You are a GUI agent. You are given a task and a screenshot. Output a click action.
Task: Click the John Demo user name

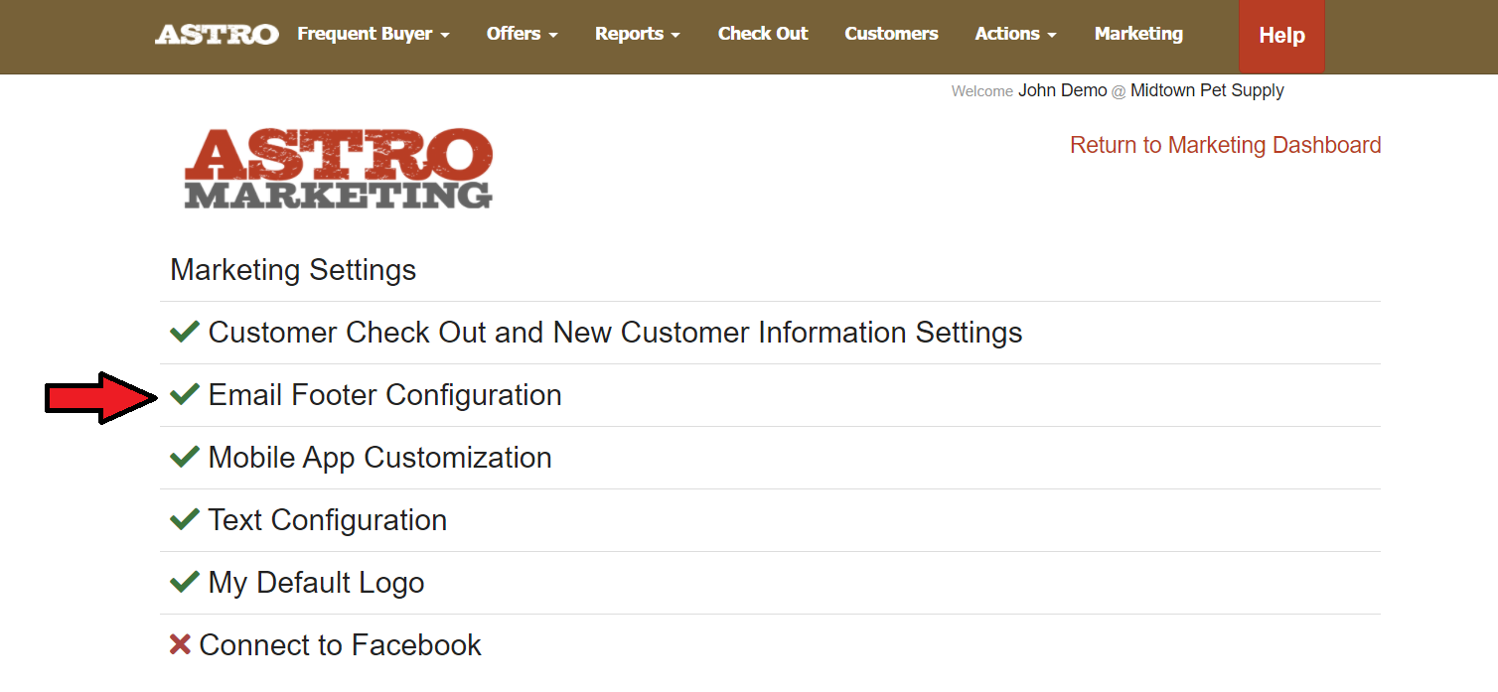1062,90
